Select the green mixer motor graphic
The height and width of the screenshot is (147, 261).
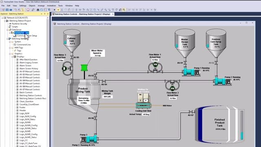[84, 68]
